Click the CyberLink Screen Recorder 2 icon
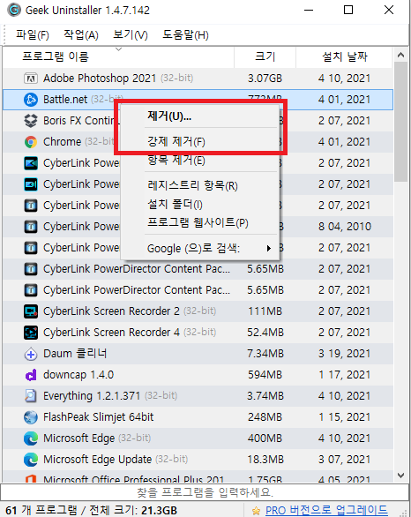The width and height of the screenshot is (411, 517). 31,311
